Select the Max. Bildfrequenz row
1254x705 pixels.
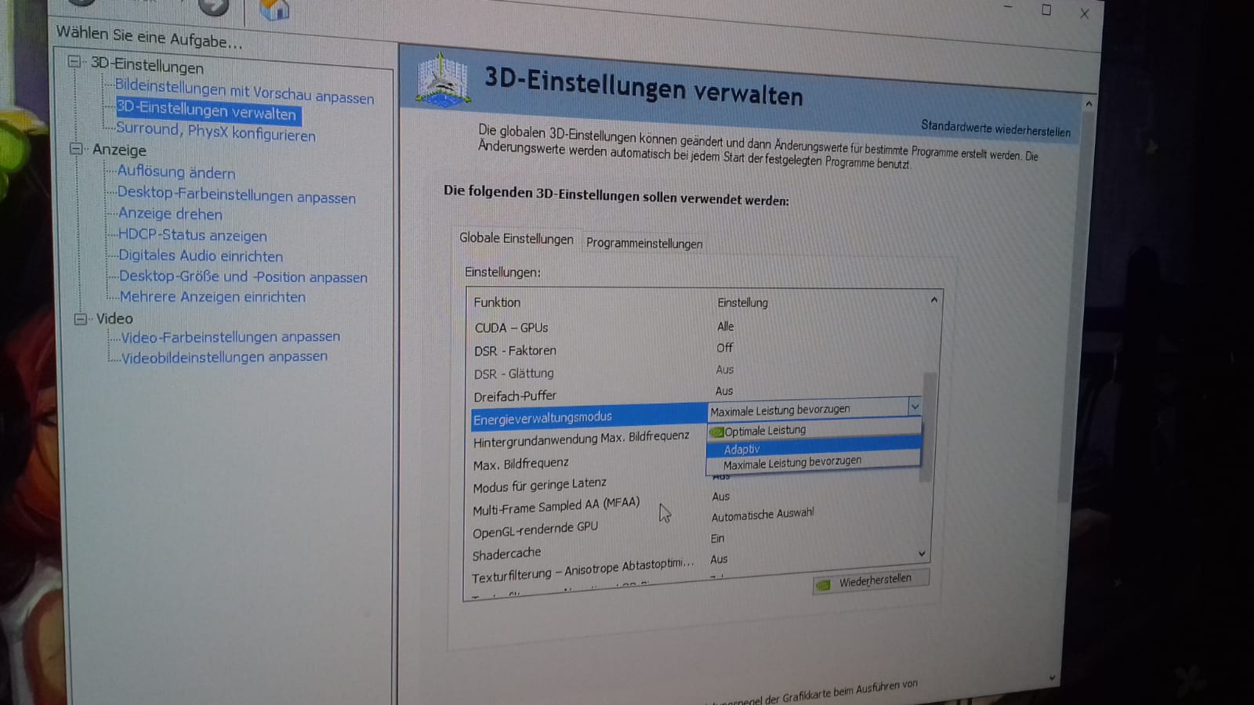click(x=520, y=464)
